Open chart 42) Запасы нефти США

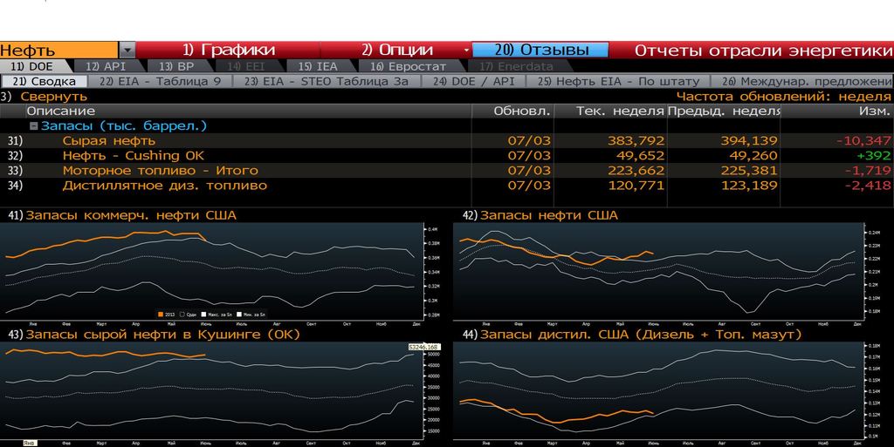pos(540,215)
